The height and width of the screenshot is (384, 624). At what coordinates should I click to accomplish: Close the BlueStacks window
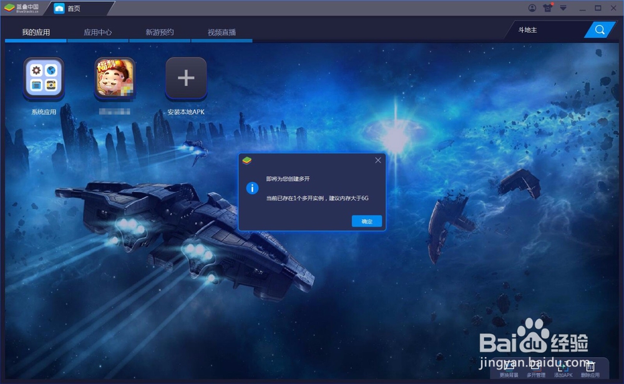(x=613, y=8)
